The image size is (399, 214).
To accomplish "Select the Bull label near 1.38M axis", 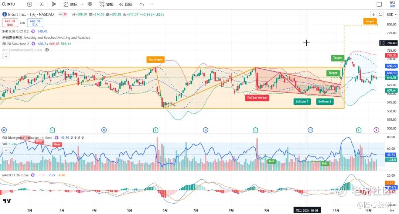I will click(x=324, y=163).
